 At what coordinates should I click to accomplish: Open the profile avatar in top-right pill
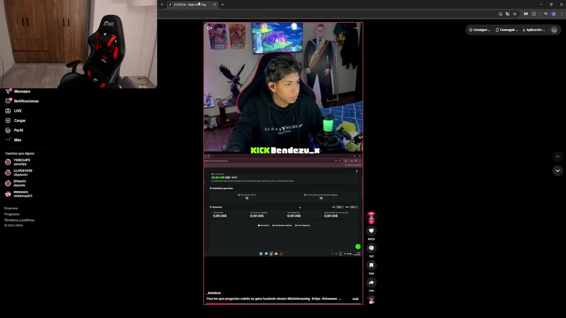coord(554,30)
